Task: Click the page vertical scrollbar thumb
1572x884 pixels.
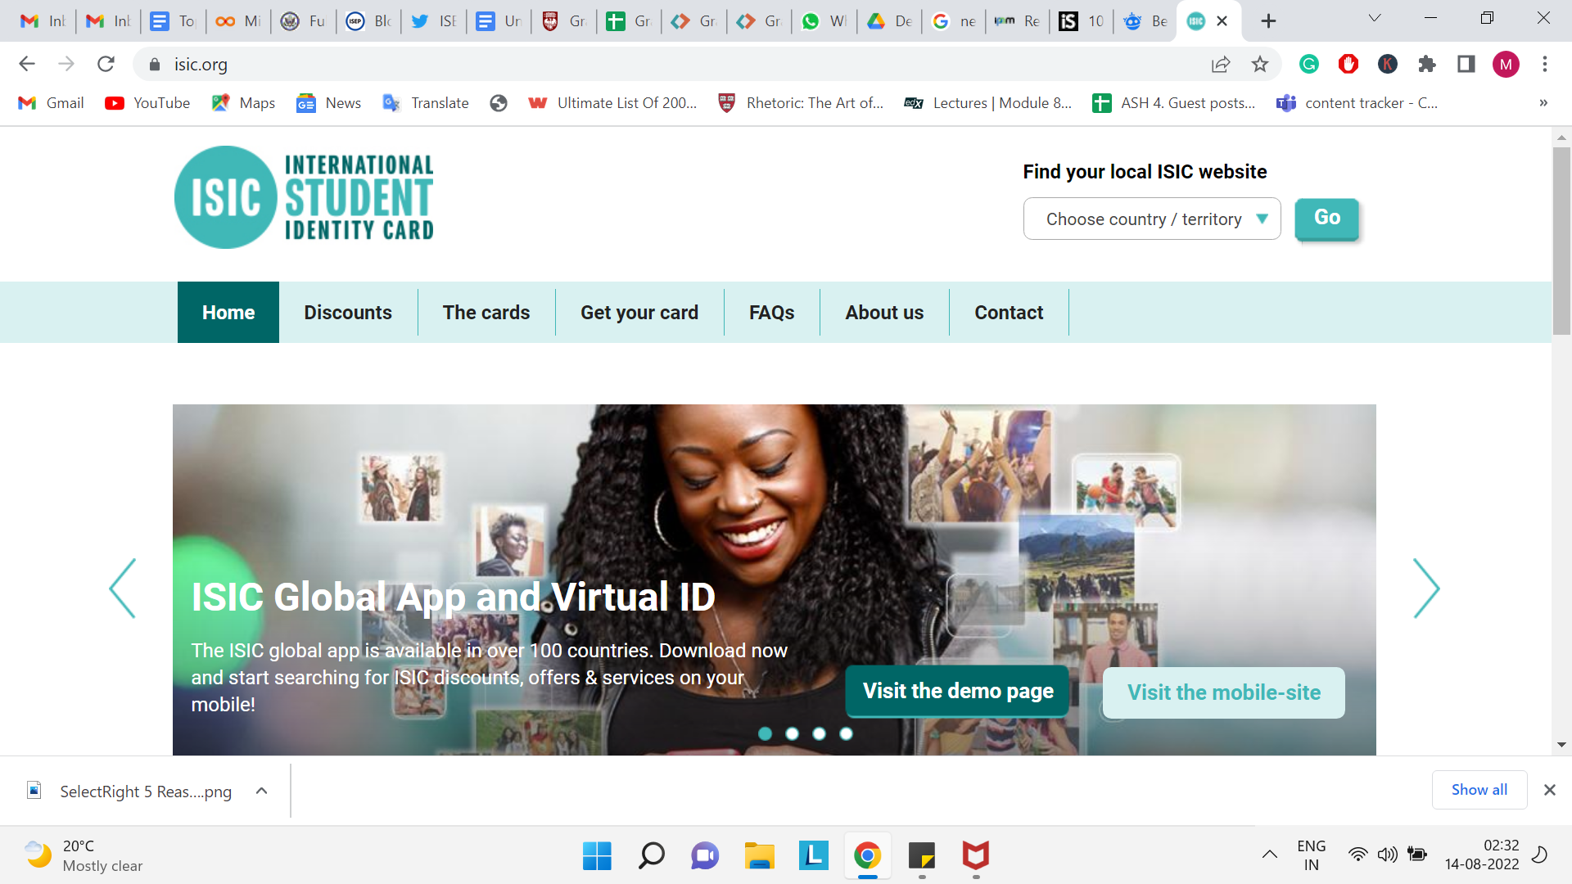Action: tap(1561, 241)
